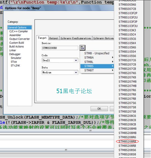
Task: Select Custom Build category
Action: tap(17, 43)
